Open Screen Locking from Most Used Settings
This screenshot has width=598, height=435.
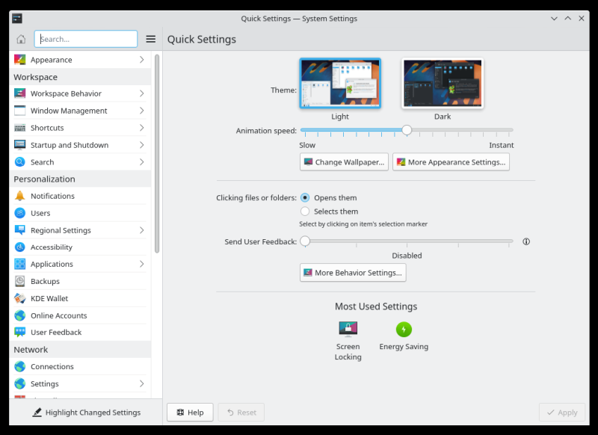(x=348, y=341)
